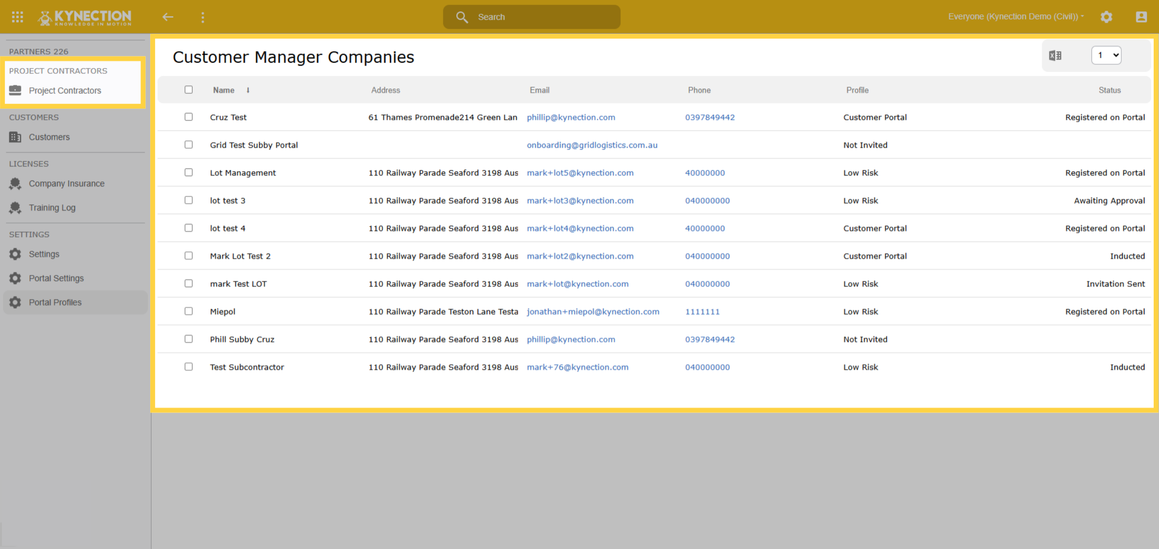
Task: Click the 110 Railway Parade Teston Lane address
Action: 443,312
